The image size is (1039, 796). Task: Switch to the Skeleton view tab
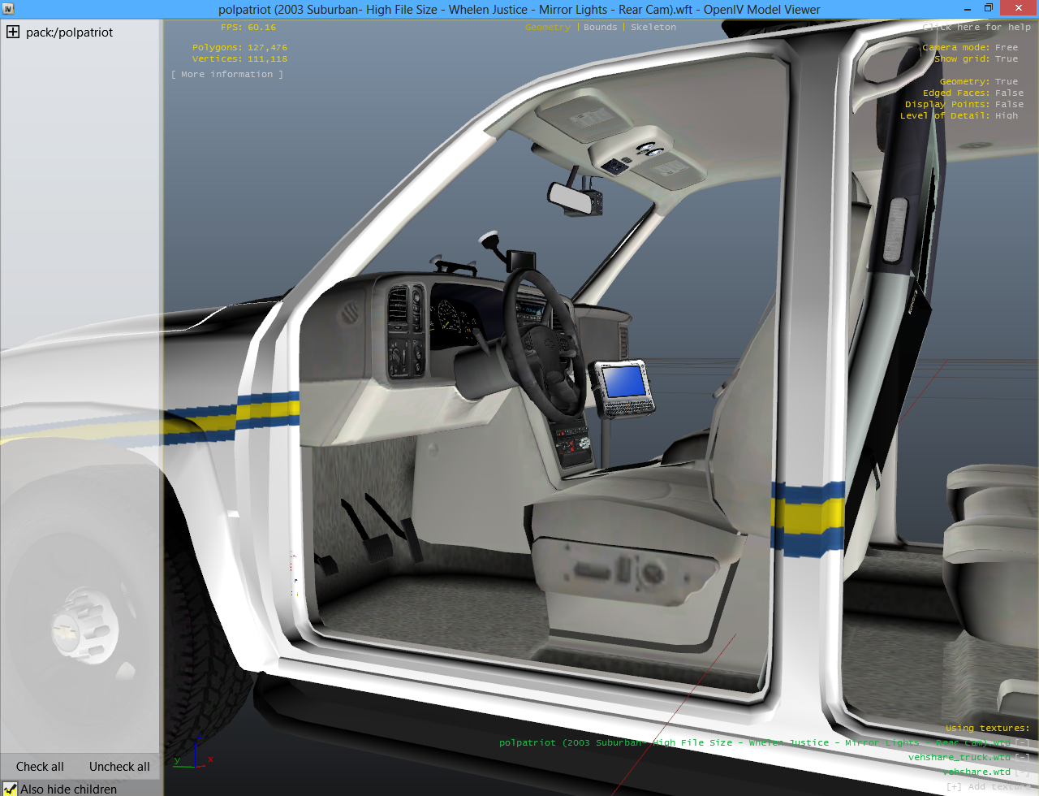(x=653, y=27)
